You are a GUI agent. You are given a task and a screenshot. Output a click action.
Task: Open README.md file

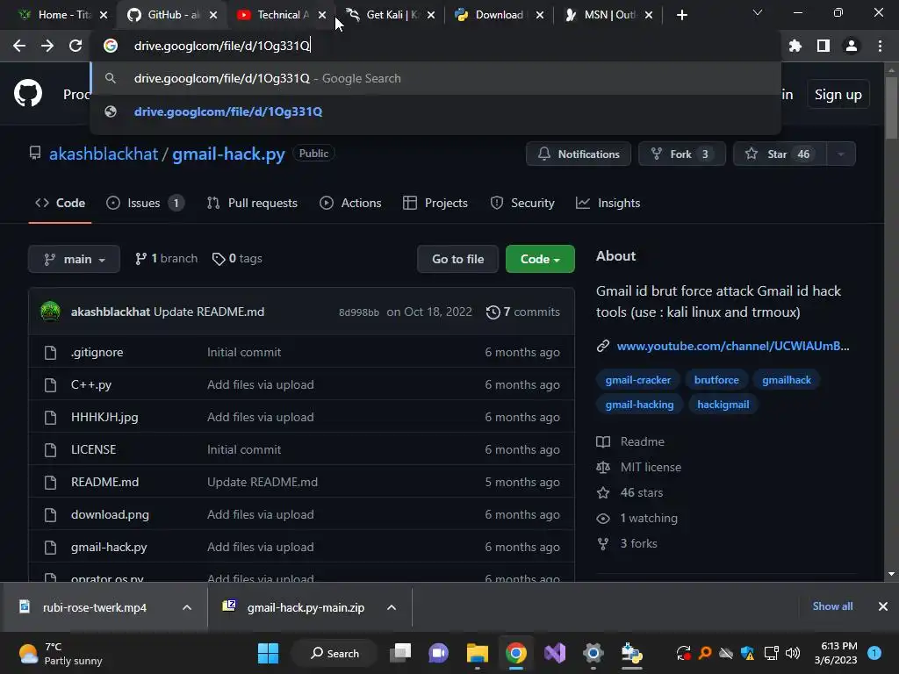[105, 482]
